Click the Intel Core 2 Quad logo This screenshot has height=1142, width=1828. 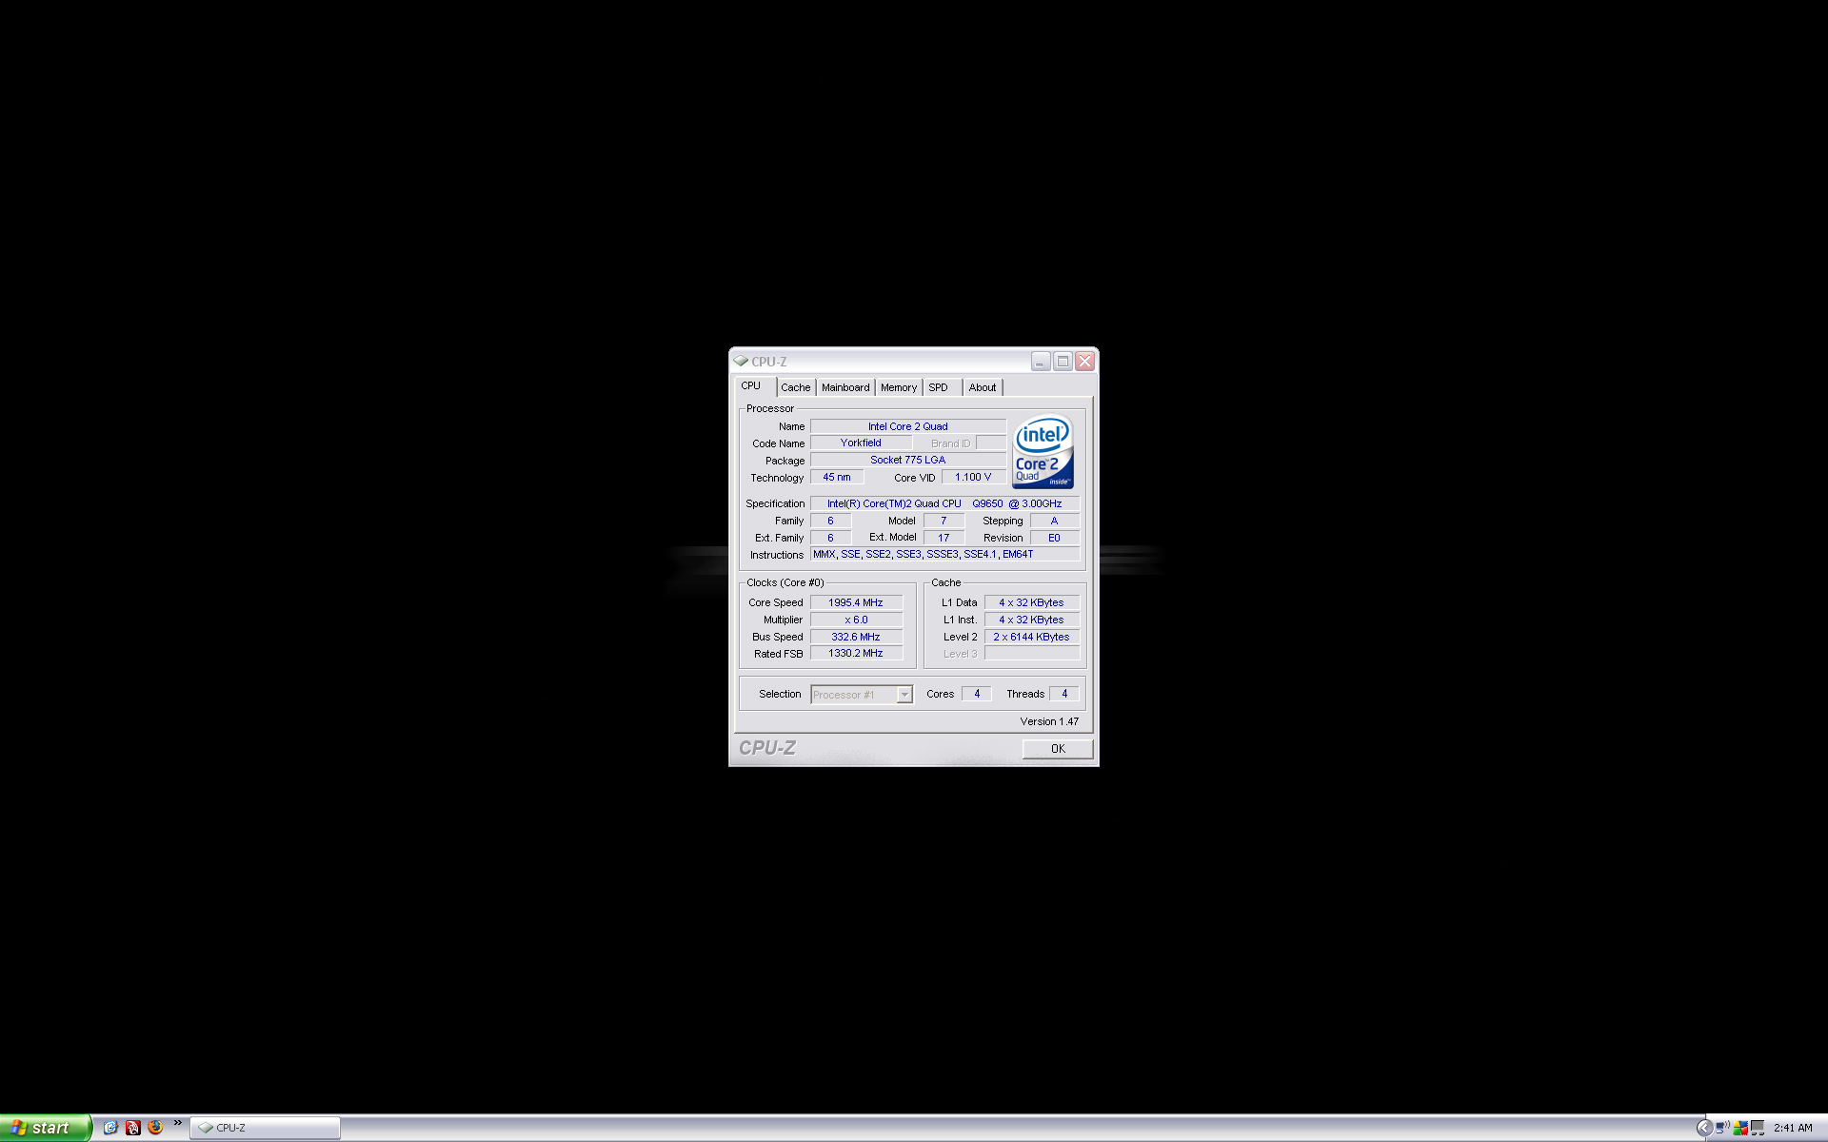click(x=1043, y=452)
